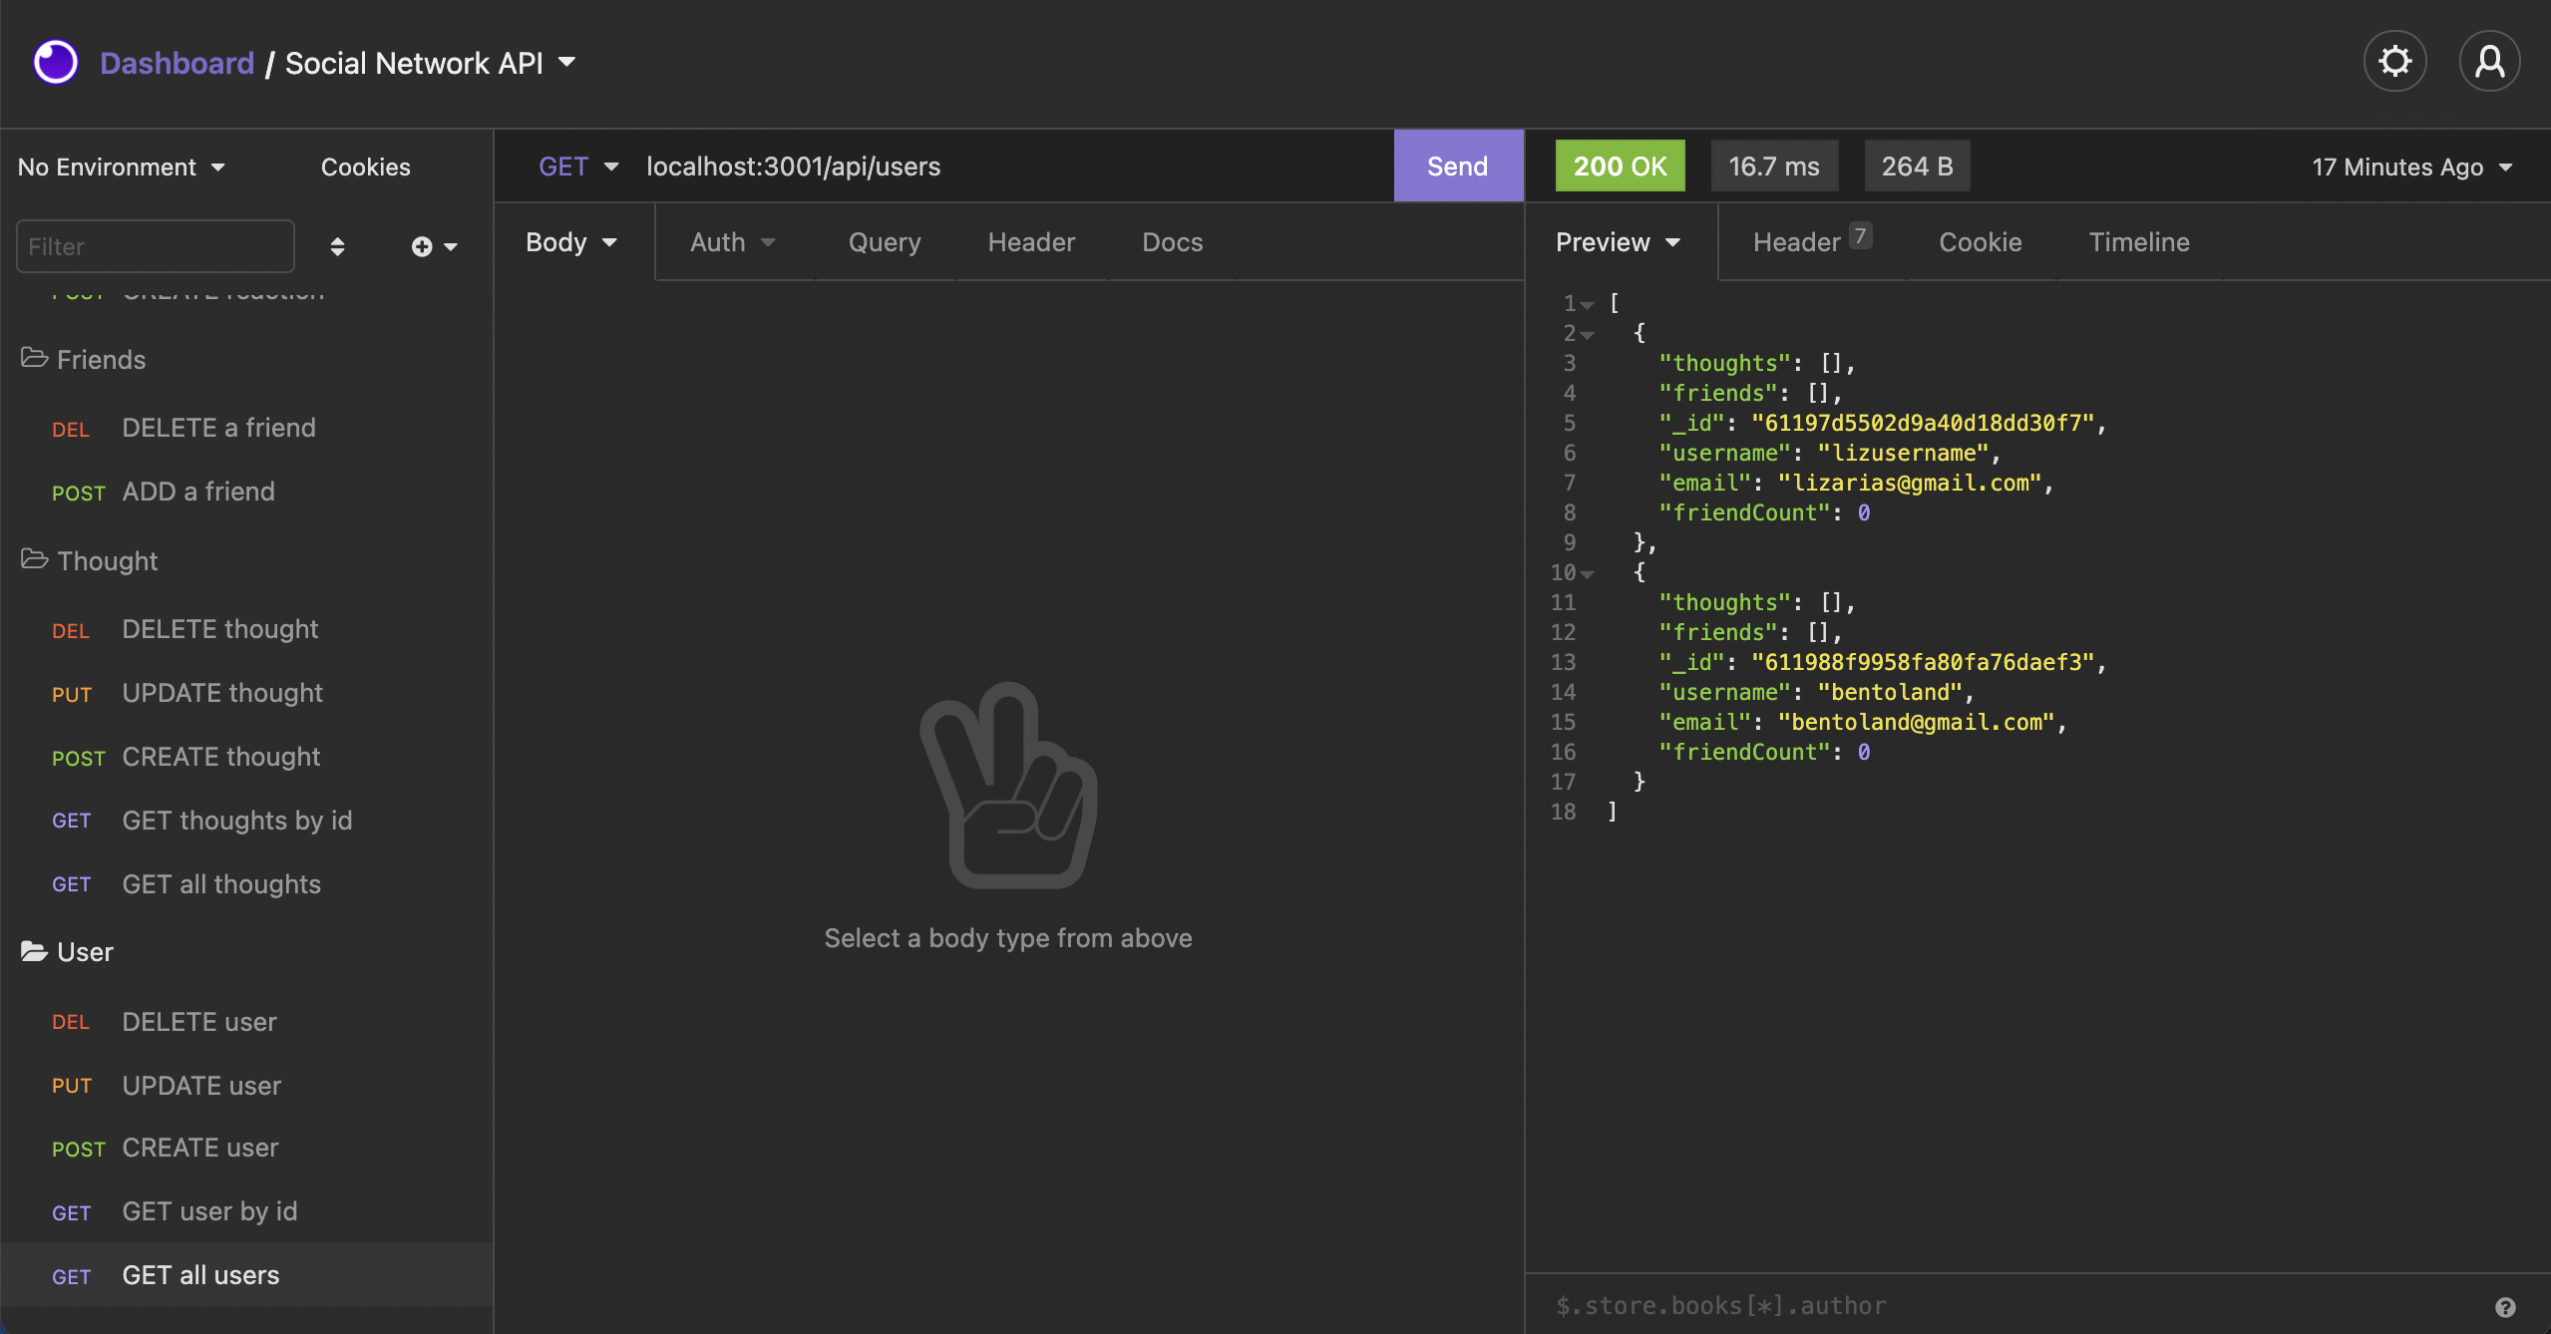The width and height of the screenshot is (2551, 1334).
Task: Open the GET method dropdown
Action: click(578, 167)
